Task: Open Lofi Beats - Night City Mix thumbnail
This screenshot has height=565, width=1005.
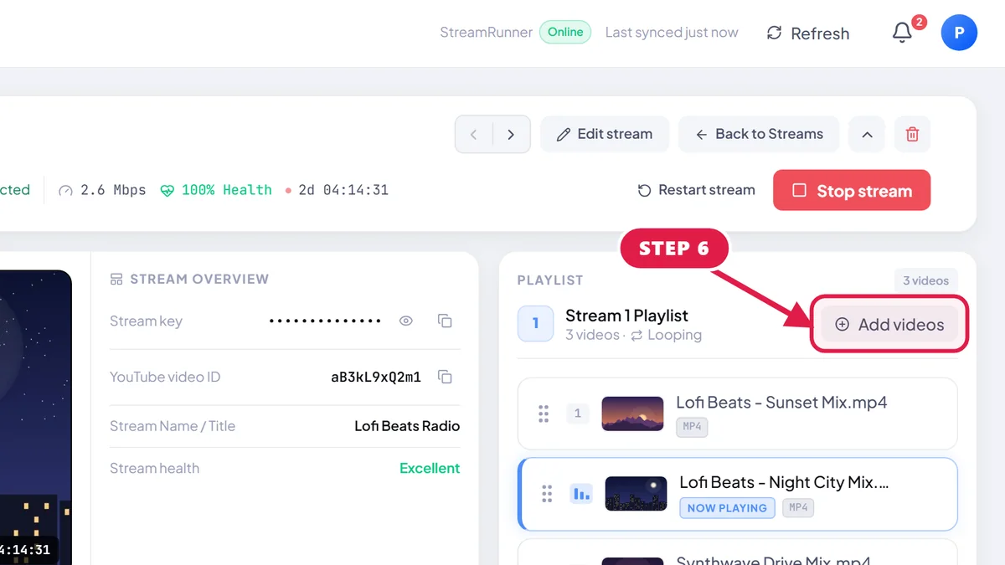Action: (x=636, y=494)
